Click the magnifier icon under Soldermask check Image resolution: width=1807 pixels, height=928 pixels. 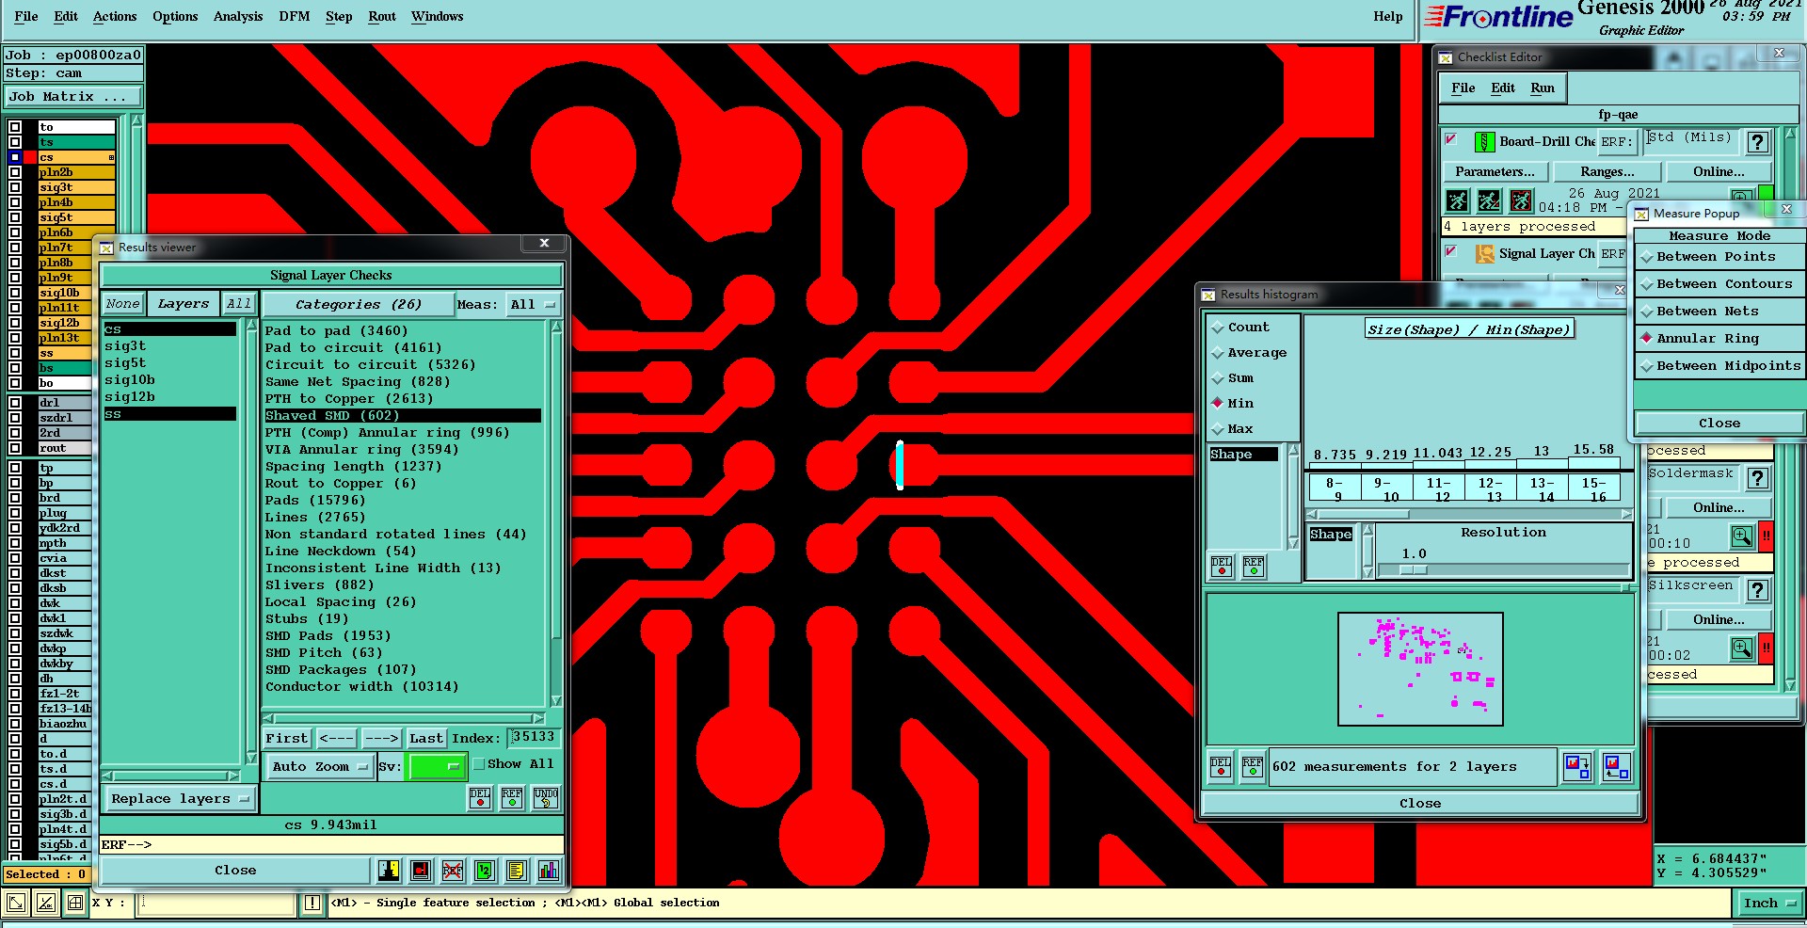click(x=1742, y=536)
